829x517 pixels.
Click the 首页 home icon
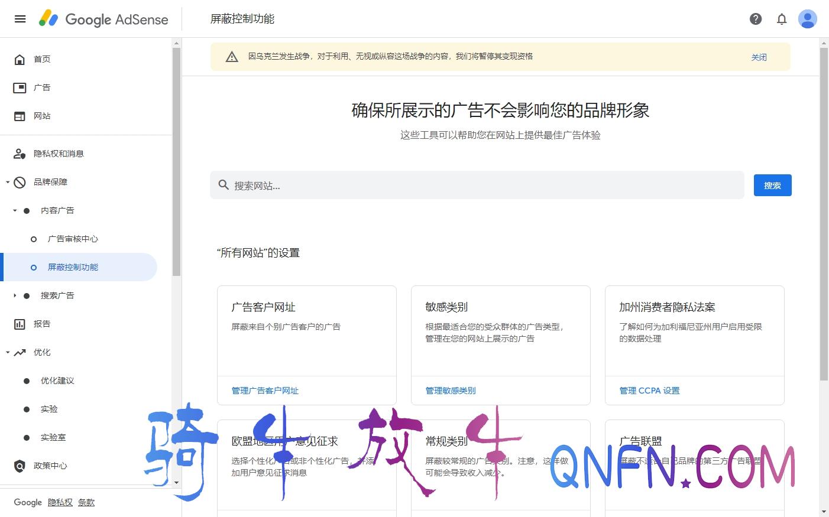(x=20, y=59)
